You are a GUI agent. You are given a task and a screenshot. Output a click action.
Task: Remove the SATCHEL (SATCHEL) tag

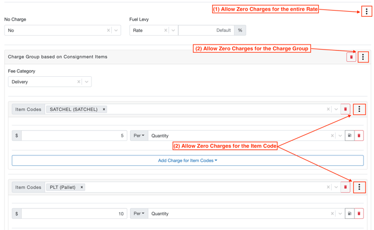[104, 109]
